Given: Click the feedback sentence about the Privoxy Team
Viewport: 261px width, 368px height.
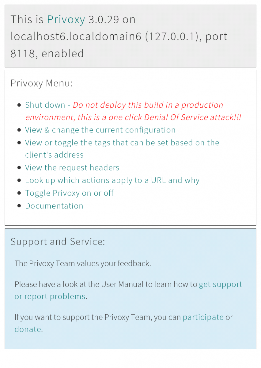Looking at the screenshot, I should pos(83,263).
